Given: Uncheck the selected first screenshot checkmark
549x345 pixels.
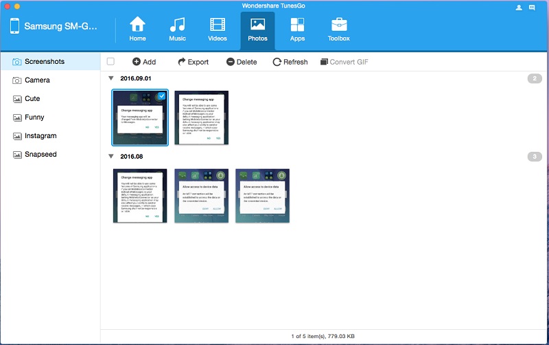Looking at the screenshot, I should click(x=161, y=97).
